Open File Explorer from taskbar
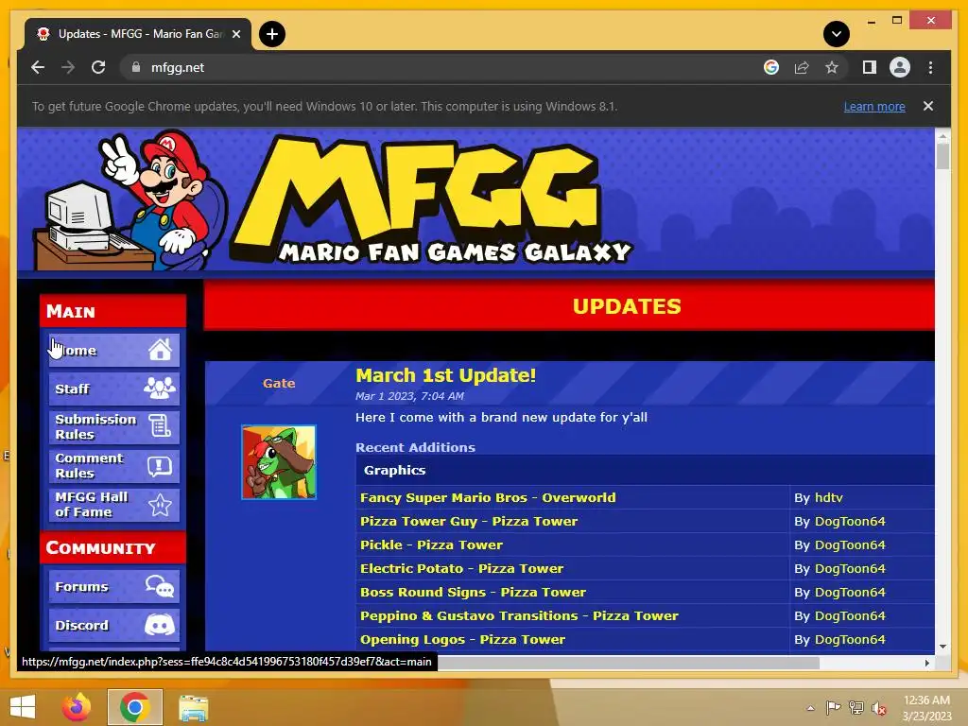Viewport: 968px width, 726px height. pyautogui.click(x=193, y=707)
